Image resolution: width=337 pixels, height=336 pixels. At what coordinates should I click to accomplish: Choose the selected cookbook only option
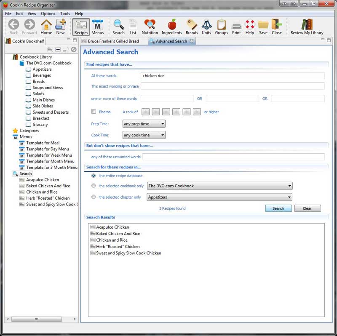[x=94, y=186]
